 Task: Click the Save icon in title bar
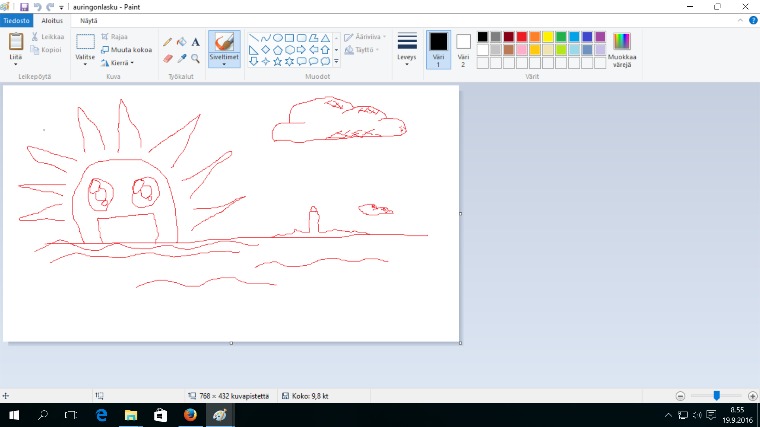coord(24,7)
